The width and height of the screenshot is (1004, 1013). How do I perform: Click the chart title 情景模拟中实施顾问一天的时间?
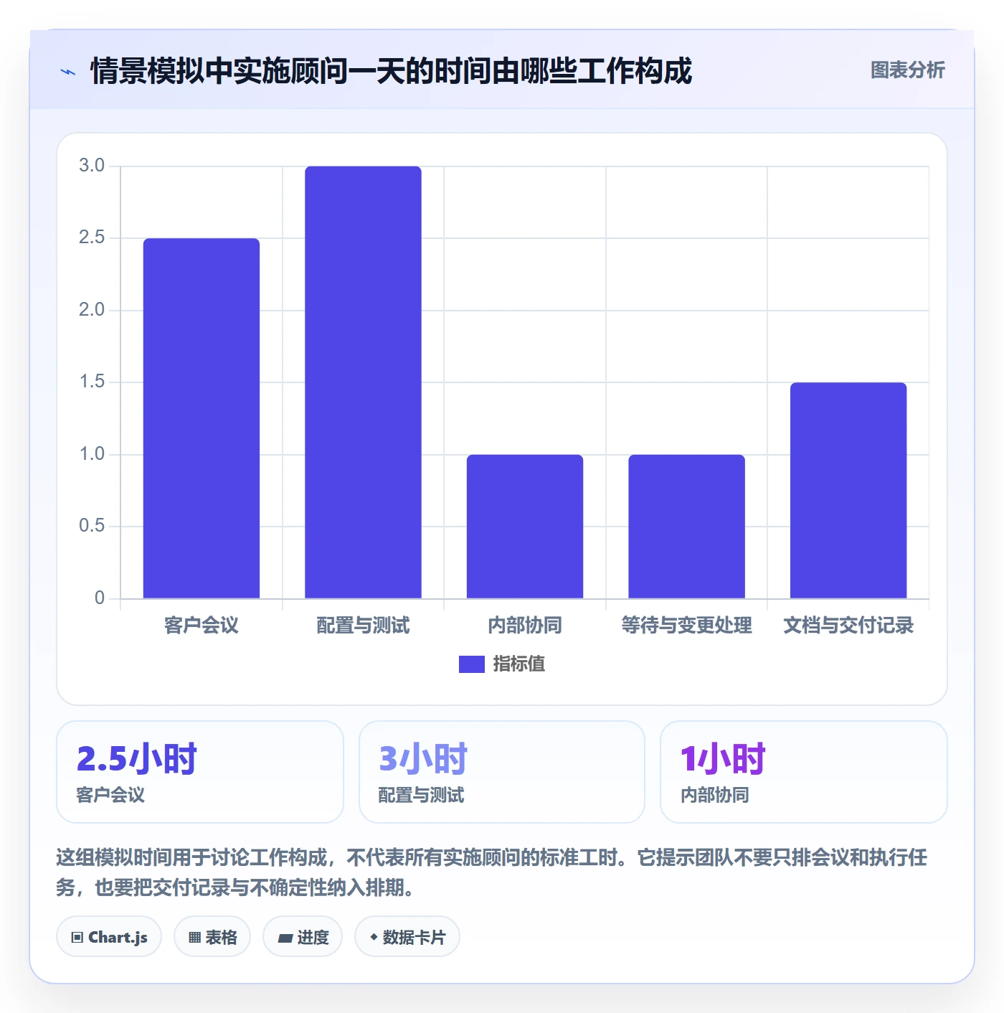coord(391,71)
